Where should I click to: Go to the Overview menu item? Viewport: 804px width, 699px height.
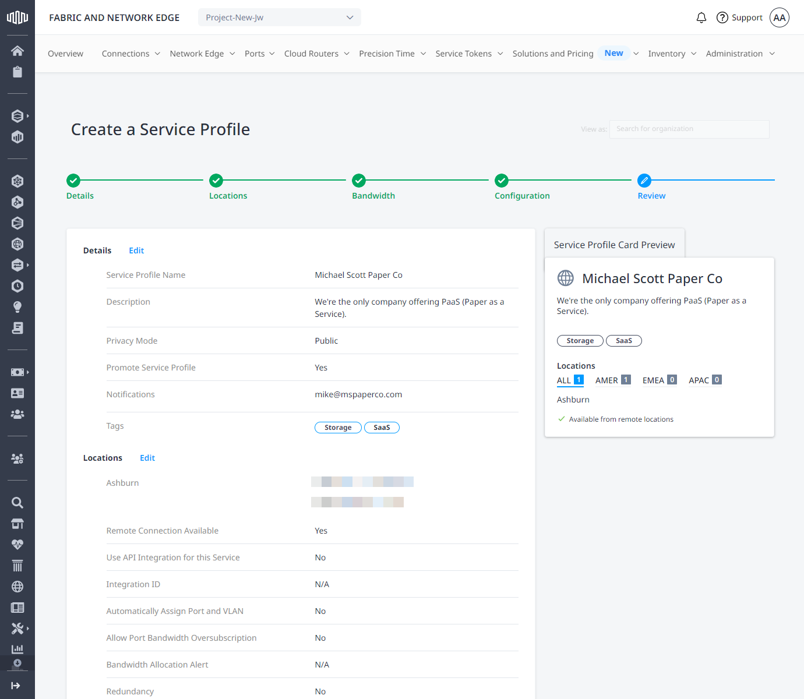65,54
